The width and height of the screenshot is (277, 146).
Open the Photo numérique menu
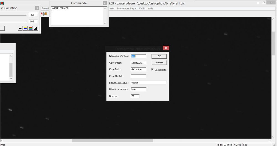coord(127,9)
